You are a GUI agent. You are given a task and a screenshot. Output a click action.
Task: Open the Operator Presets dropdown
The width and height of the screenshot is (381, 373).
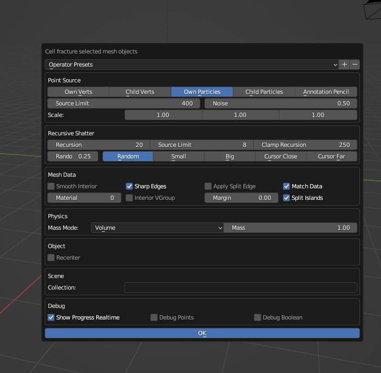point(192,65)
